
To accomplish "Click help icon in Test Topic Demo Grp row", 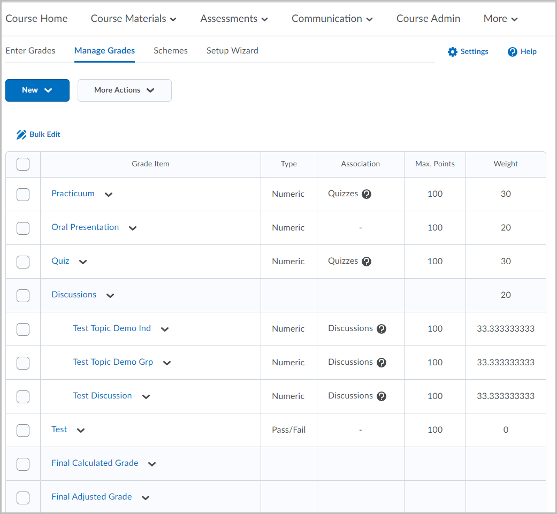I will point(381,363).
